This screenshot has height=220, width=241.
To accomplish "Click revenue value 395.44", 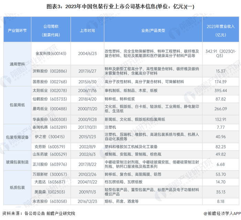I will pos(221,91).
